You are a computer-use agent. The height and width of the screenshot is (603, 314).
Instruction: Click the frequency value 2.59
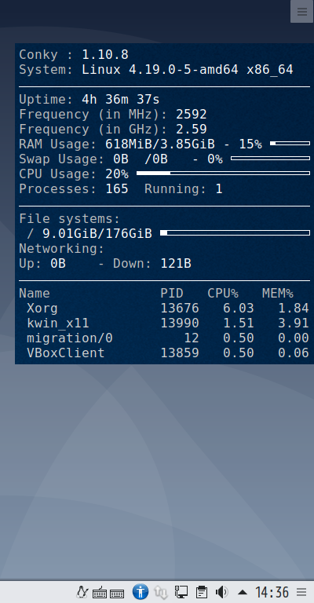(192, 130)
